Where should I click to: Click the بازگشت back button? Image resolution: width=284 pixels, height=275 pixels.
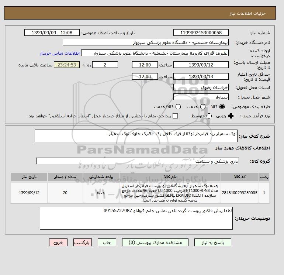tap(83, 243)
